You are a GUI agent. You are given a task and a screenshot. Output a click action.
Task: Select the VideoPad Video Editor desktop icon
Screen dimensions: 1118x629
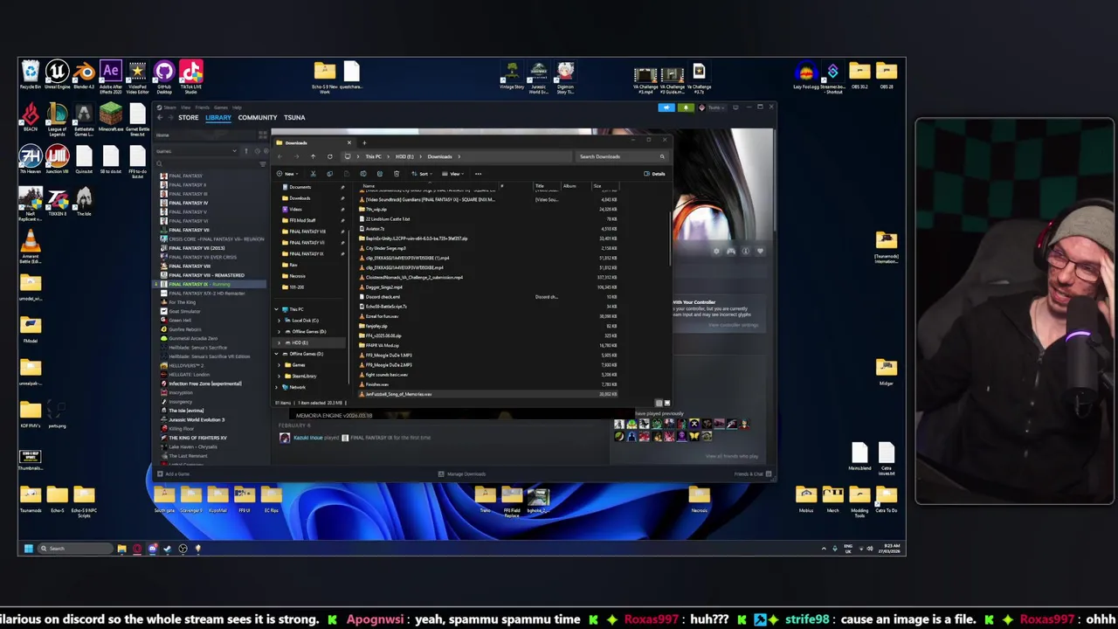pos(137,76)
